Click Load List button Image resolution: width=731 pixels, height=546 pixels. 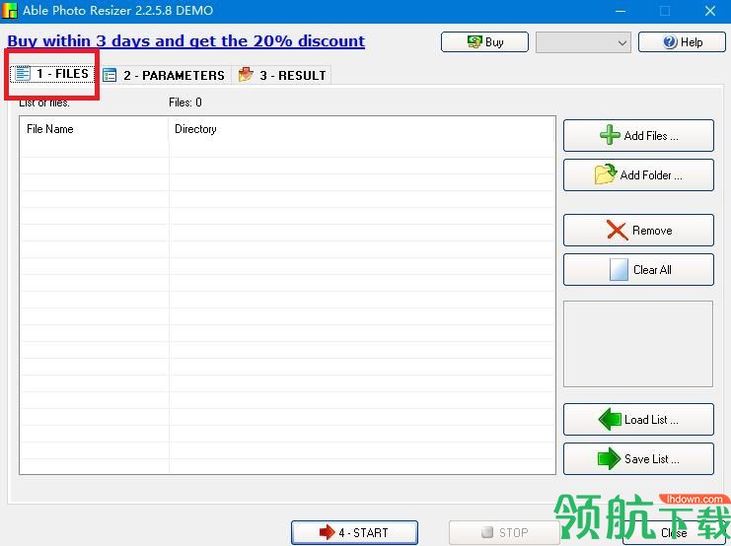pos(638,419)
